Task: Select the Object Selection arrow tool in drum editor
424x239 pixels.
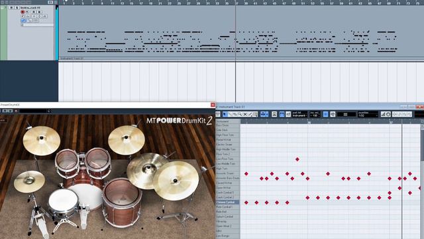Action: 225,114
